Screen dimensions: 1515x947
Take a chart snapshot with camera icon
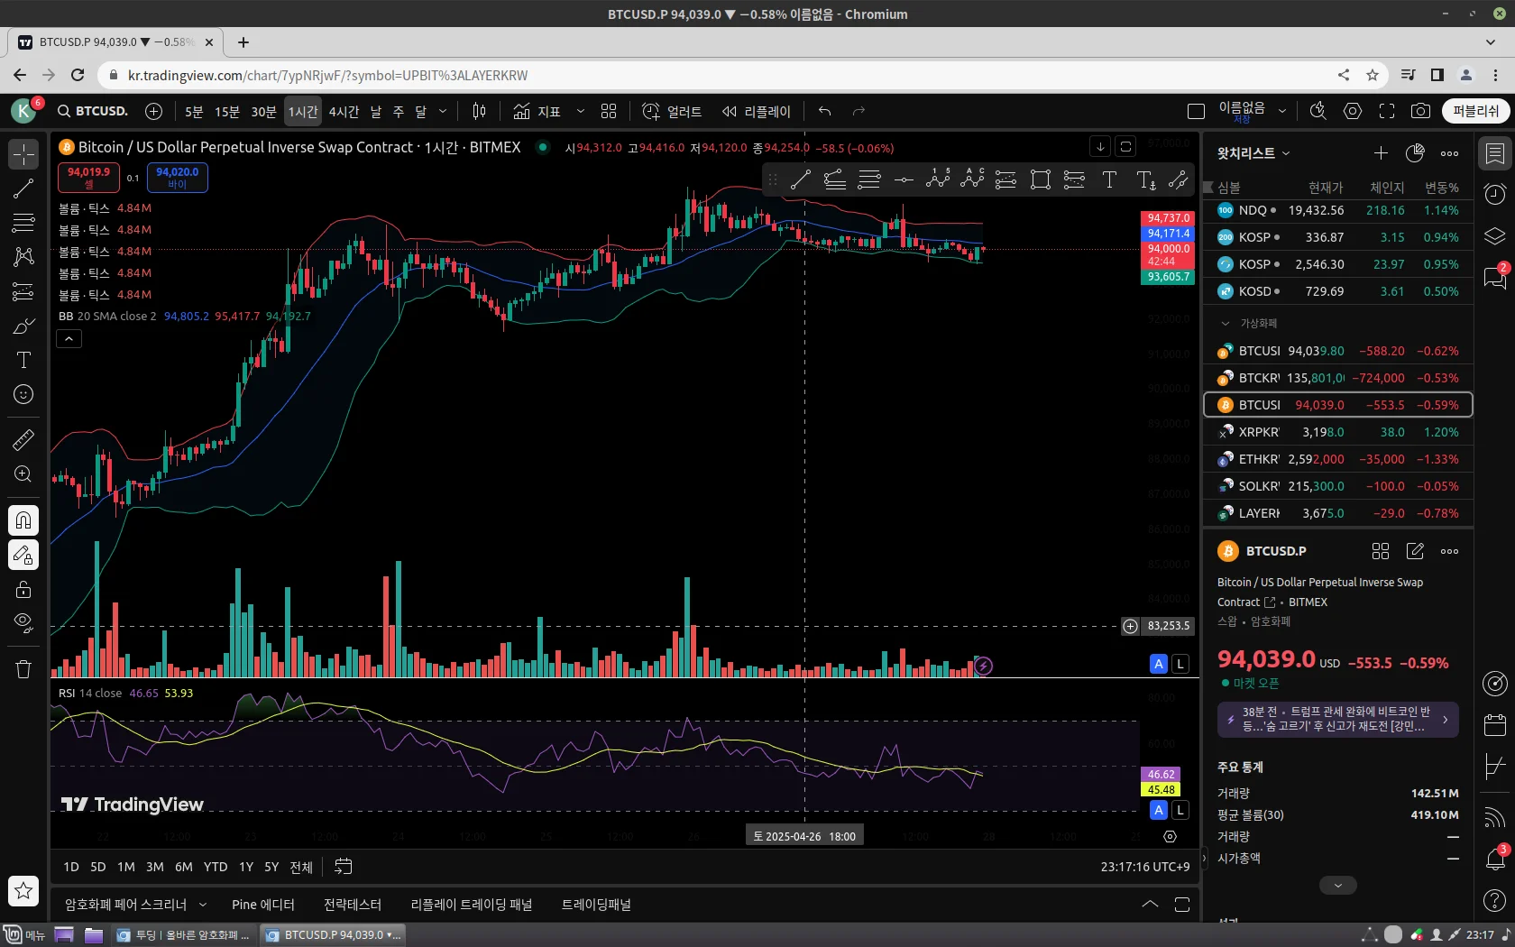click(x=1420, y=111)
